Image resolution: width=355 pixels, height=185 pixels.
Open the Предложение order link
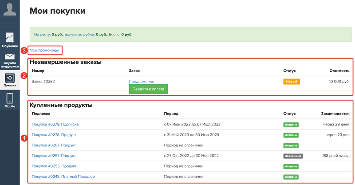coord(141,81)
